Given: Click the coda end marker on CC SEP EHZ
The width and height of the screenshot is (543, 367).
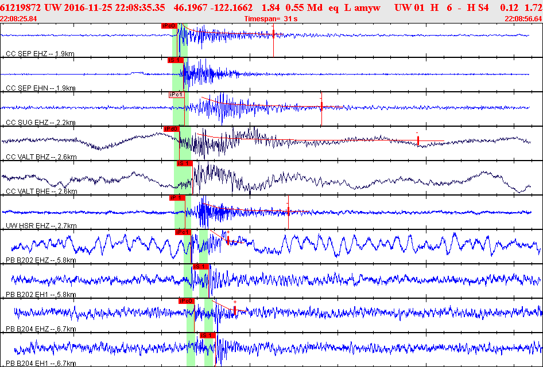Looking at the screenshot, I should (x=273, y=34).
